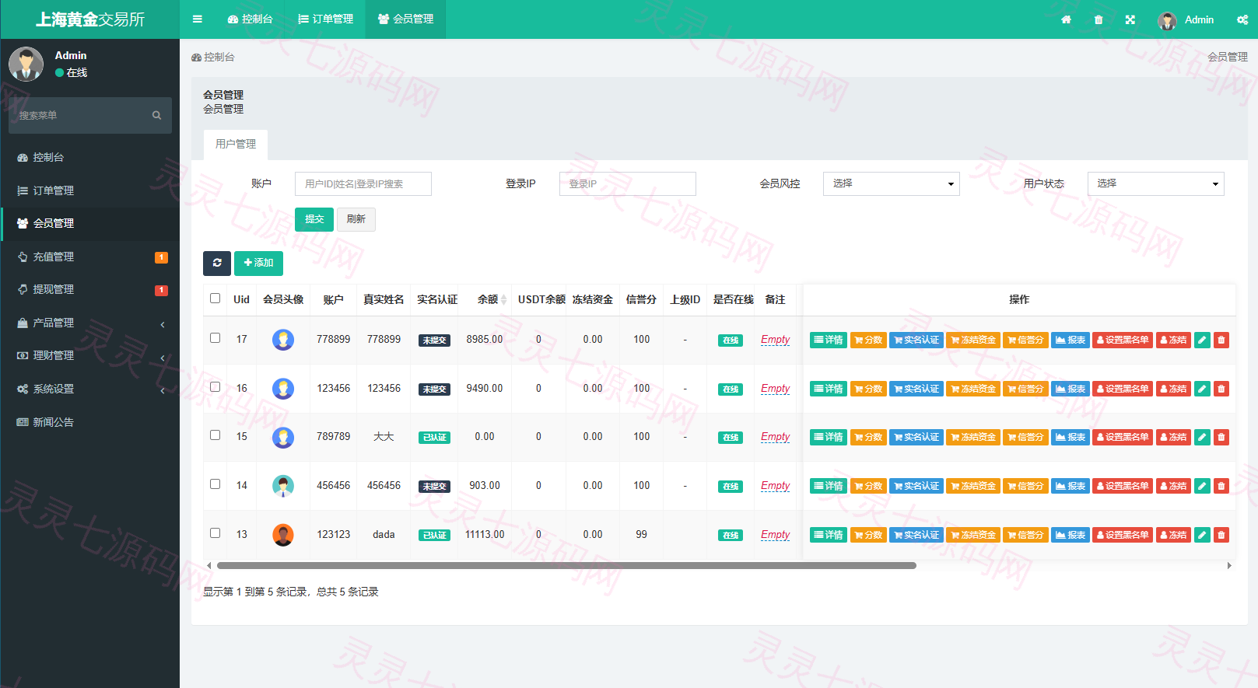Open the 报表 report for Uid 16
The image size is (1258, 688).
click(x=1071, y=389)
